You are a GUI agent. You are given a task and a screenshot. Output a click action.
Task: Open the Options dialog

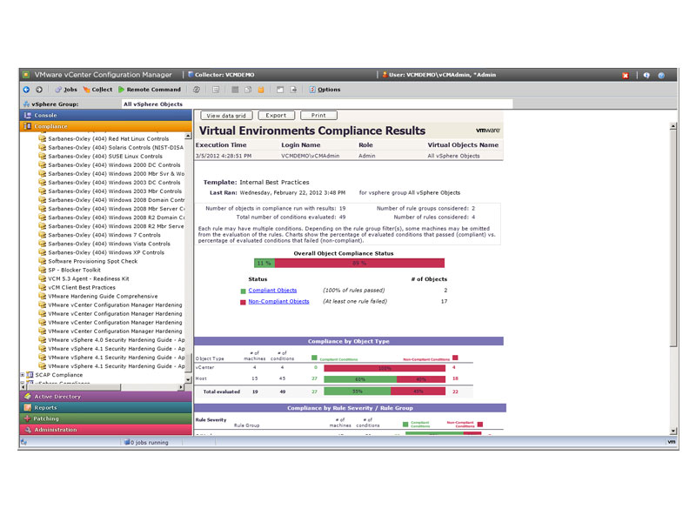pos(325,90)
